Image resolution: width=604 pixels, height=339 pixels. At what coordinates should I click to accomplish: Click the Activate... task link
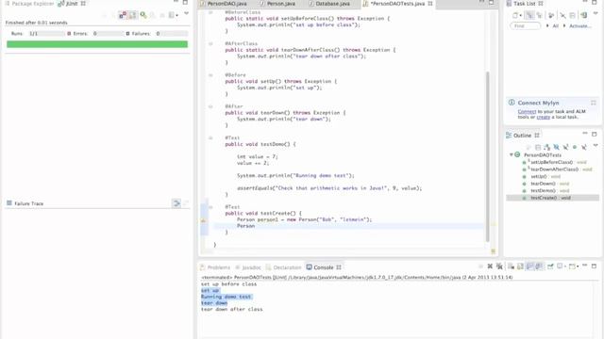coord(580,25)
